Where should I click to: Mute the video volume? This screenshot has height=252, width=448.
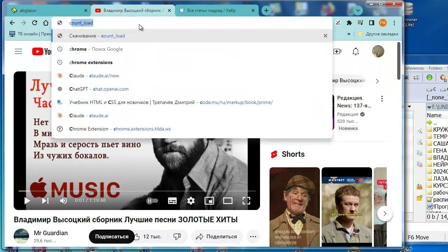point(63,201)
